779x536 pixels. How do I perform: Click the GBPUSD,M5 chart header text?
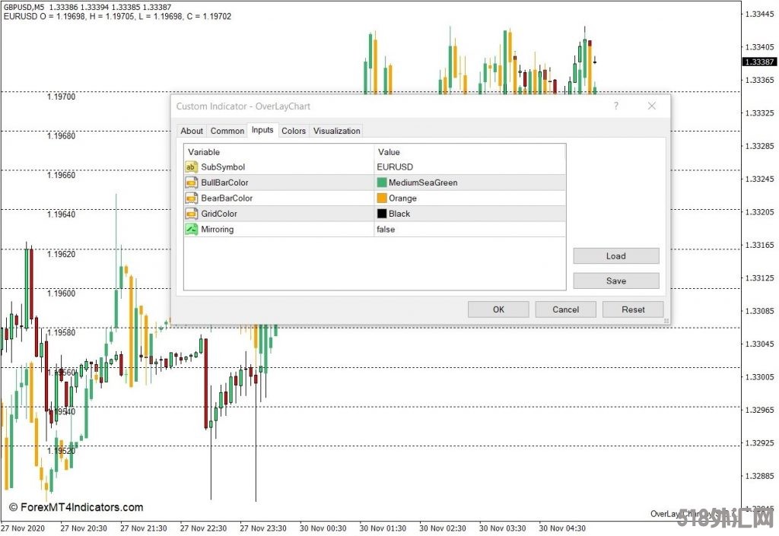pyautogui.click(x=24, y=8)
